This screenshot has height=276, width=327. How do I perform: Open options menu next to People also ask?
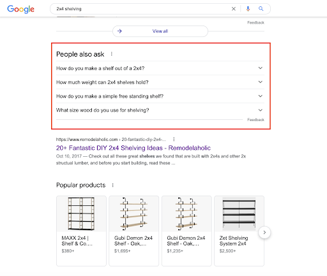[112, 54]
